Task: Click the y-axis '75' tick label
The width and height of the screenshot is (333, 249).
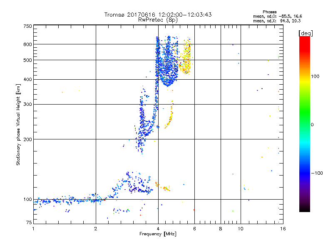Action: (x=29, y=222)
